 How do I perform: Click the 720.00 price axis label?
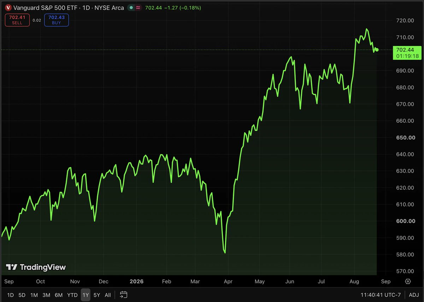point(406,21)
